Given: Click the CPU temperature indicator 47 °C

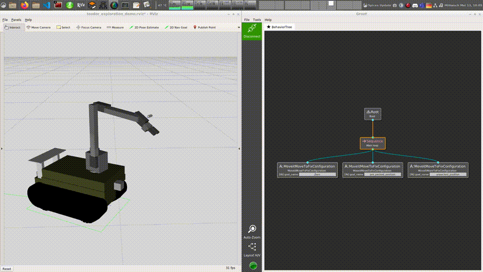Looking at the screenshot, I should [162, 5].
